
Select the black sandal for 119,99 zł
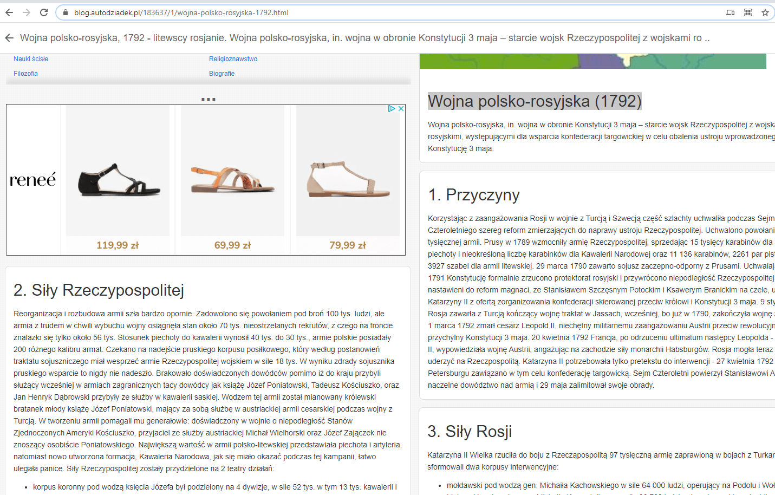(118, 180)
